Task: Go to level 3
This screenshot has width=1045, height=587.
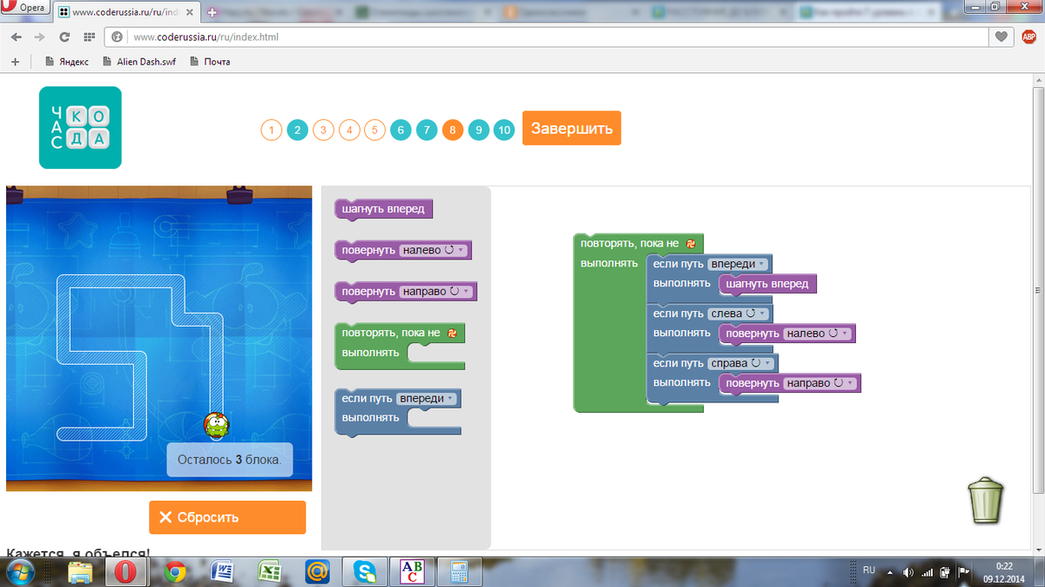Action: coord(323,131)
